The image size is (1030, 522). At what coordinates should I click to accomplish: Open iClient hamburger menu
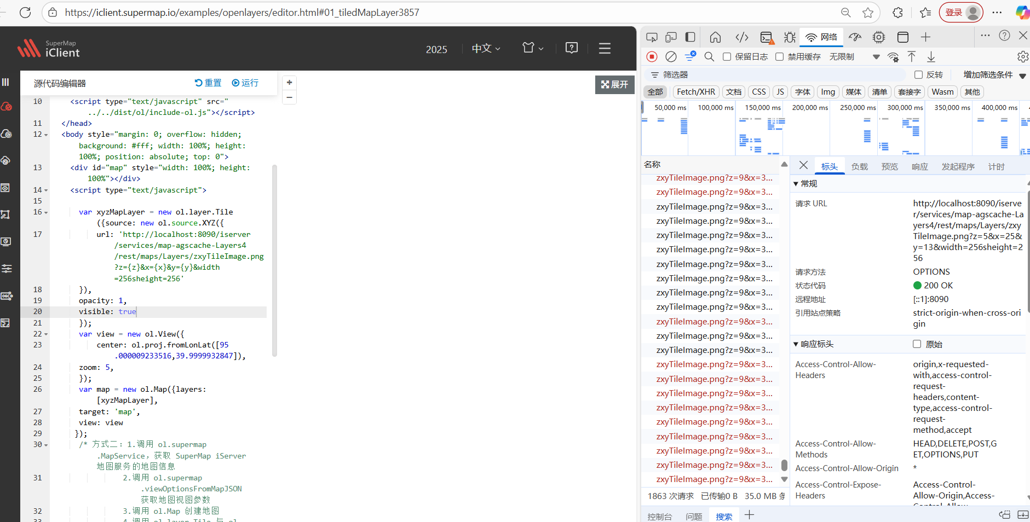click(605, 48)
